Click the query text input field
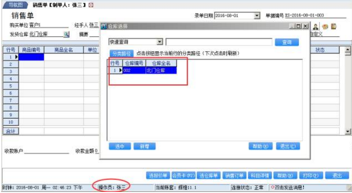The image size is (352, 193). [x=219, y=42]
